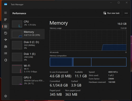Open the App history page icon
This screenshot has height=101, width=132.
[x=6, y=33]
